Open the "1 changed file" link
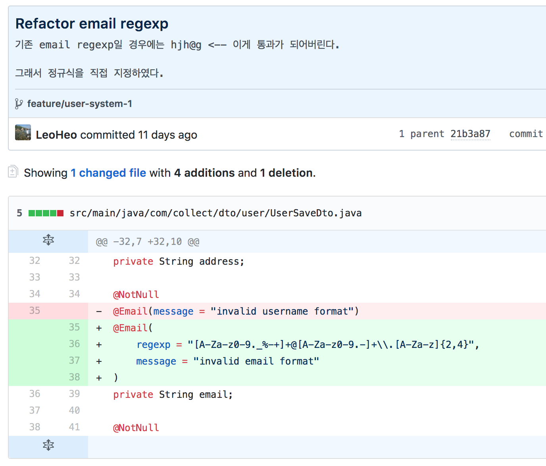This screenshot has width=546, height=466. click(108, 173)
